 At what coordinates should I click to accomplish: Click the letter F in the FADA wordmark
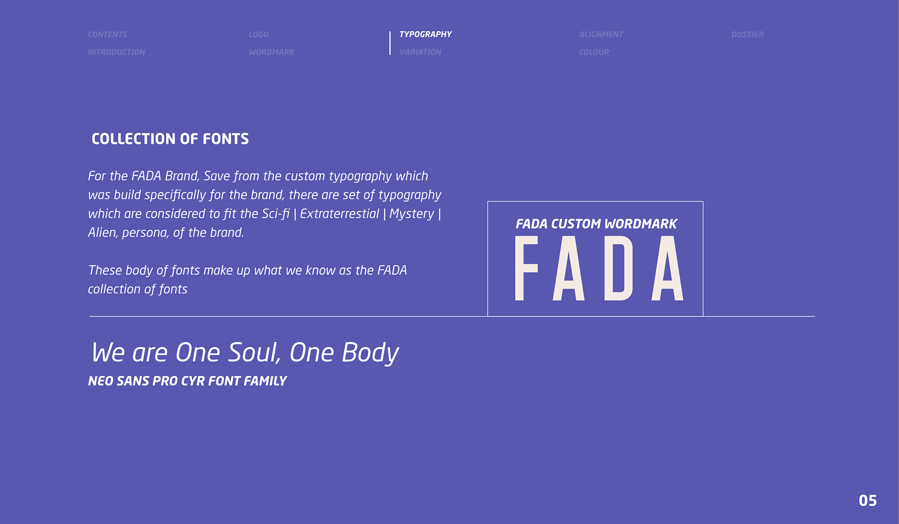[x=526, y=268]
